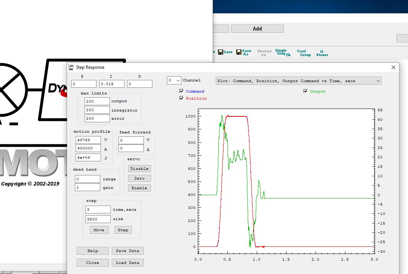Screen dimensions: 408x274
Task: Click the servo Zero button
Action: 139,178
